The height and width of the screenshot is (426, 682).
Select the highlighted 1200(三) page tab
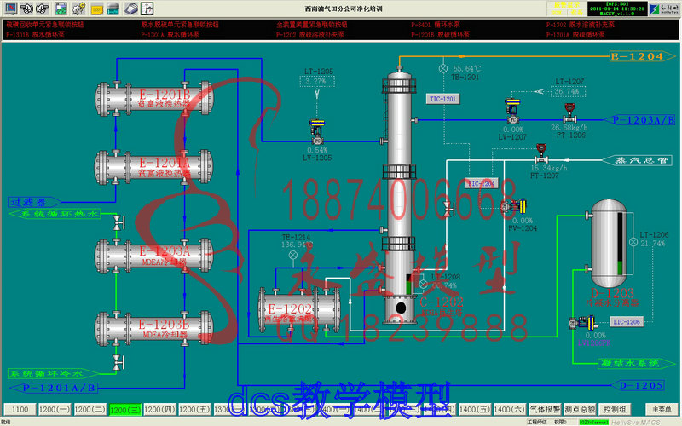(x=124, y=409)
